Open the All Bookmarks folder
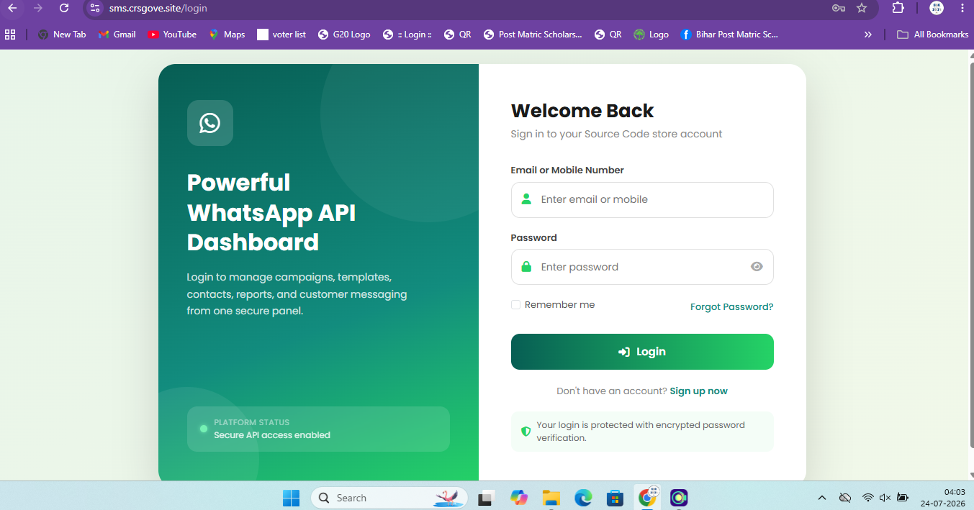Screen dimensions: 974x510 (x=932, y=35)
